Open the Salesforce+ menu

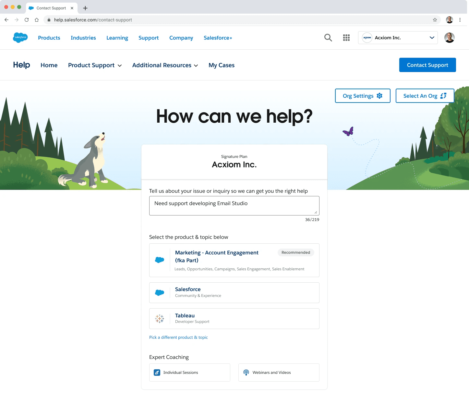pos(218,38)
